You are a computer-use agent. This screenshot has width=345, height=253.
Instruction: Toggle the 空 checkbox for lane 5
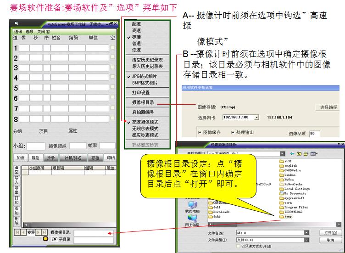coord(113,87)
